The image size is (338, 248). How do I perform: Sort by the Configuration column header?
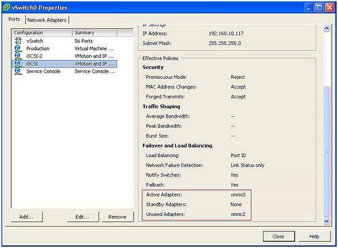click(x=42, y=33)
